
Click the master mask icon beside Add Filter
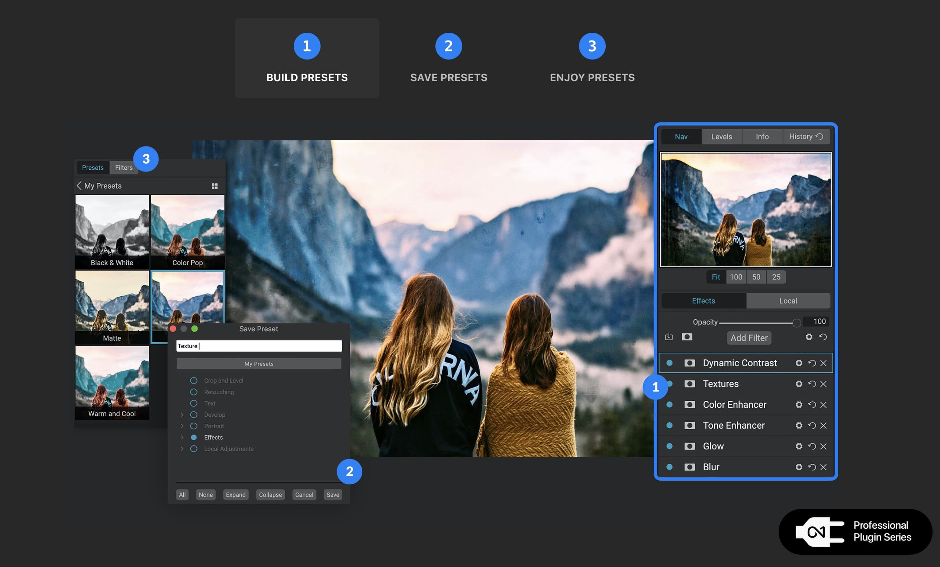point(687,337)
